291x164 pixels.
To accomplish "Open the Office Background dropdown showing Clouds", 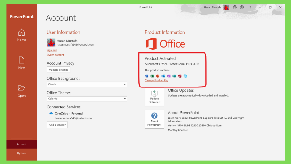I will (x=87, y=84).
